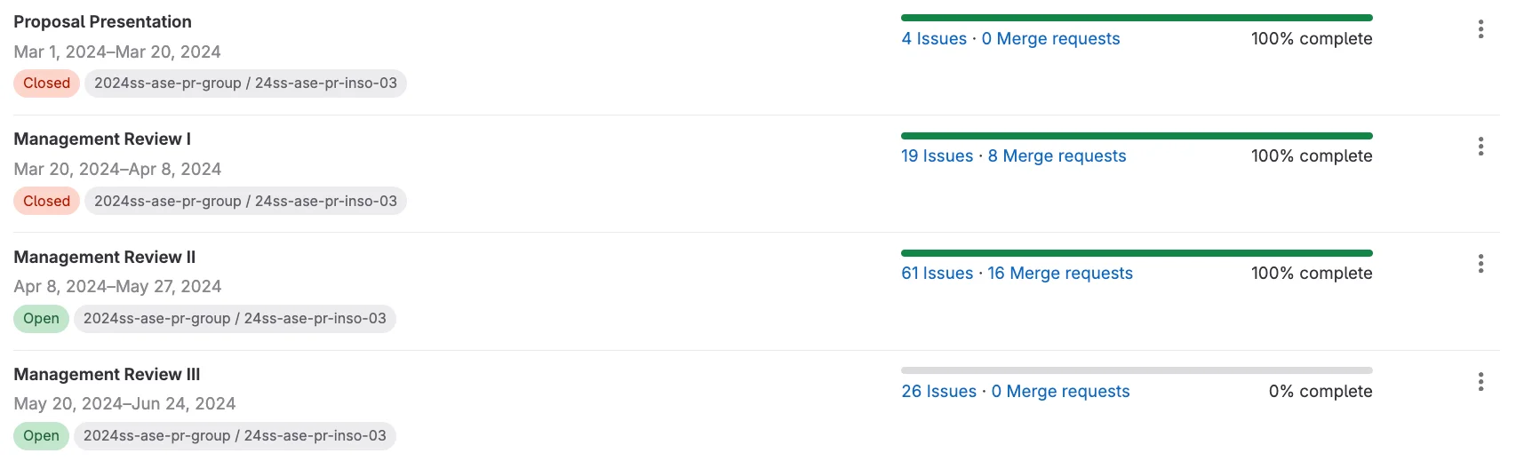Screen dimensions: 1516x469
Task: View the 19 Issues link
Action: (x=937, y=156)
